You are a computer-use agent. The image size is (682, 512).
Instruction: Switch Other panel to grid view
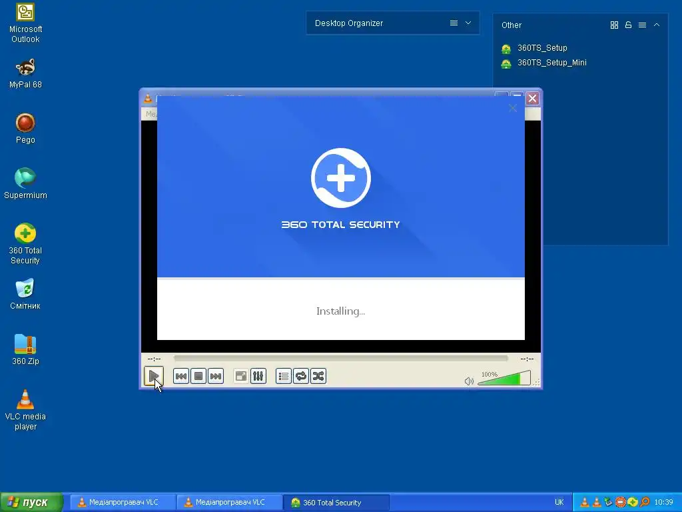point(614,25)
